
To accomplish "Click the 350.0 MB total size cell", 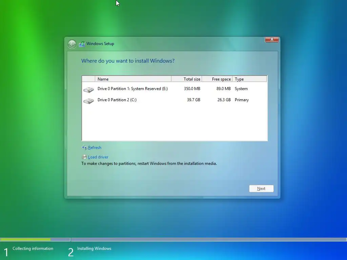I will point(192,89).
